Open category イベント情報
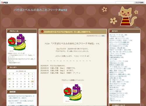 click(115, 91)
